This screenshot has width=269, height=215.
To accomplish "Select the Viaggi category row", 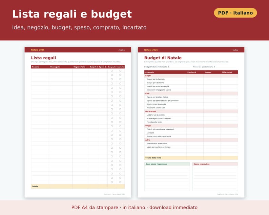I will 191,126.
